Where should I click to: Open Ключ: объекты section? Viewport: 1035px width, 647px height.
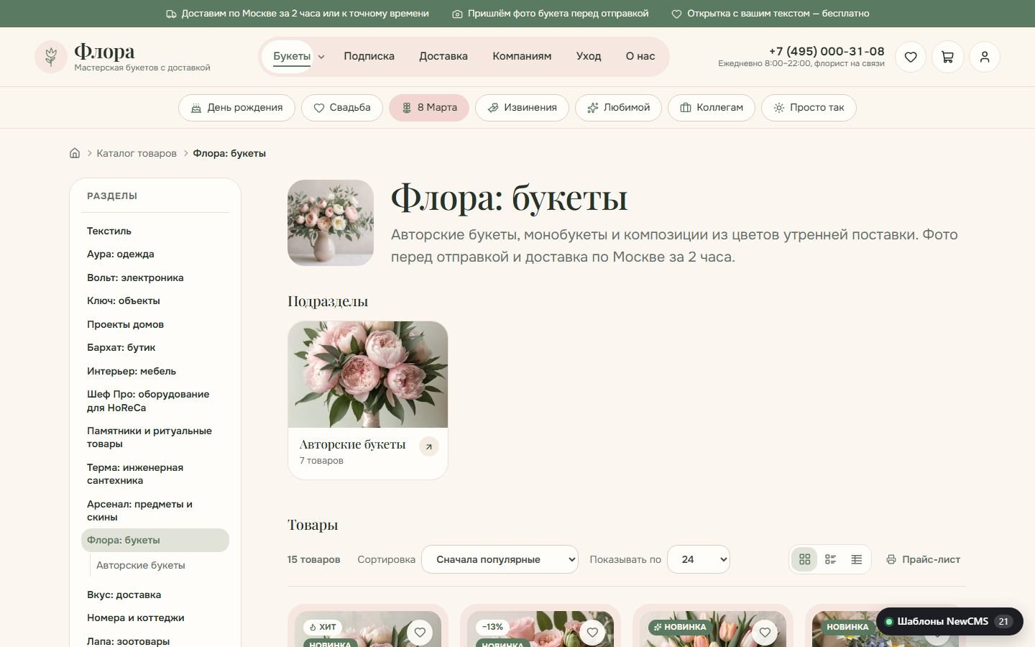(x=155, y=300)
